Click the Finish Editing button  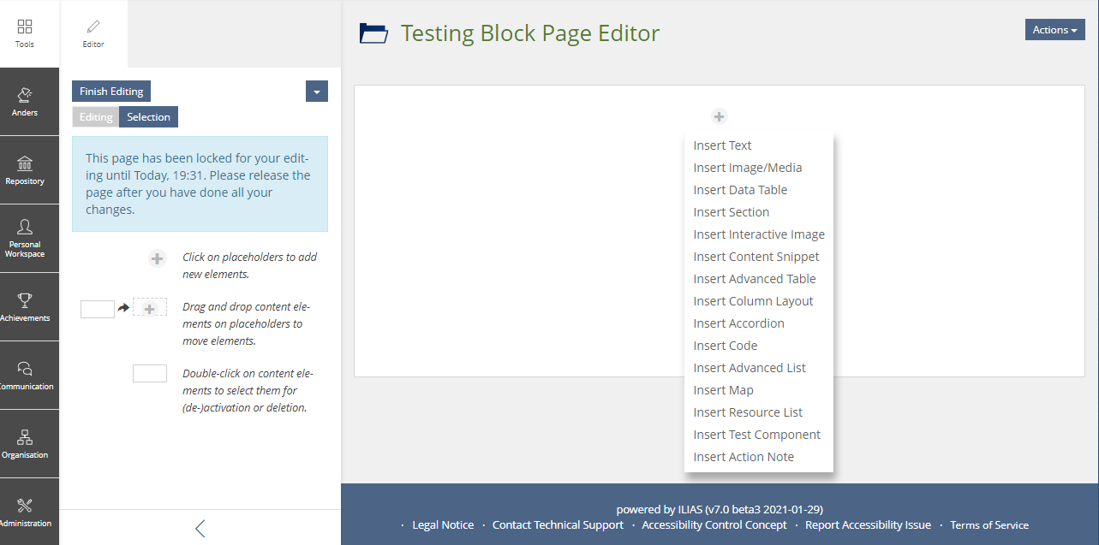(x=111, y=92)
